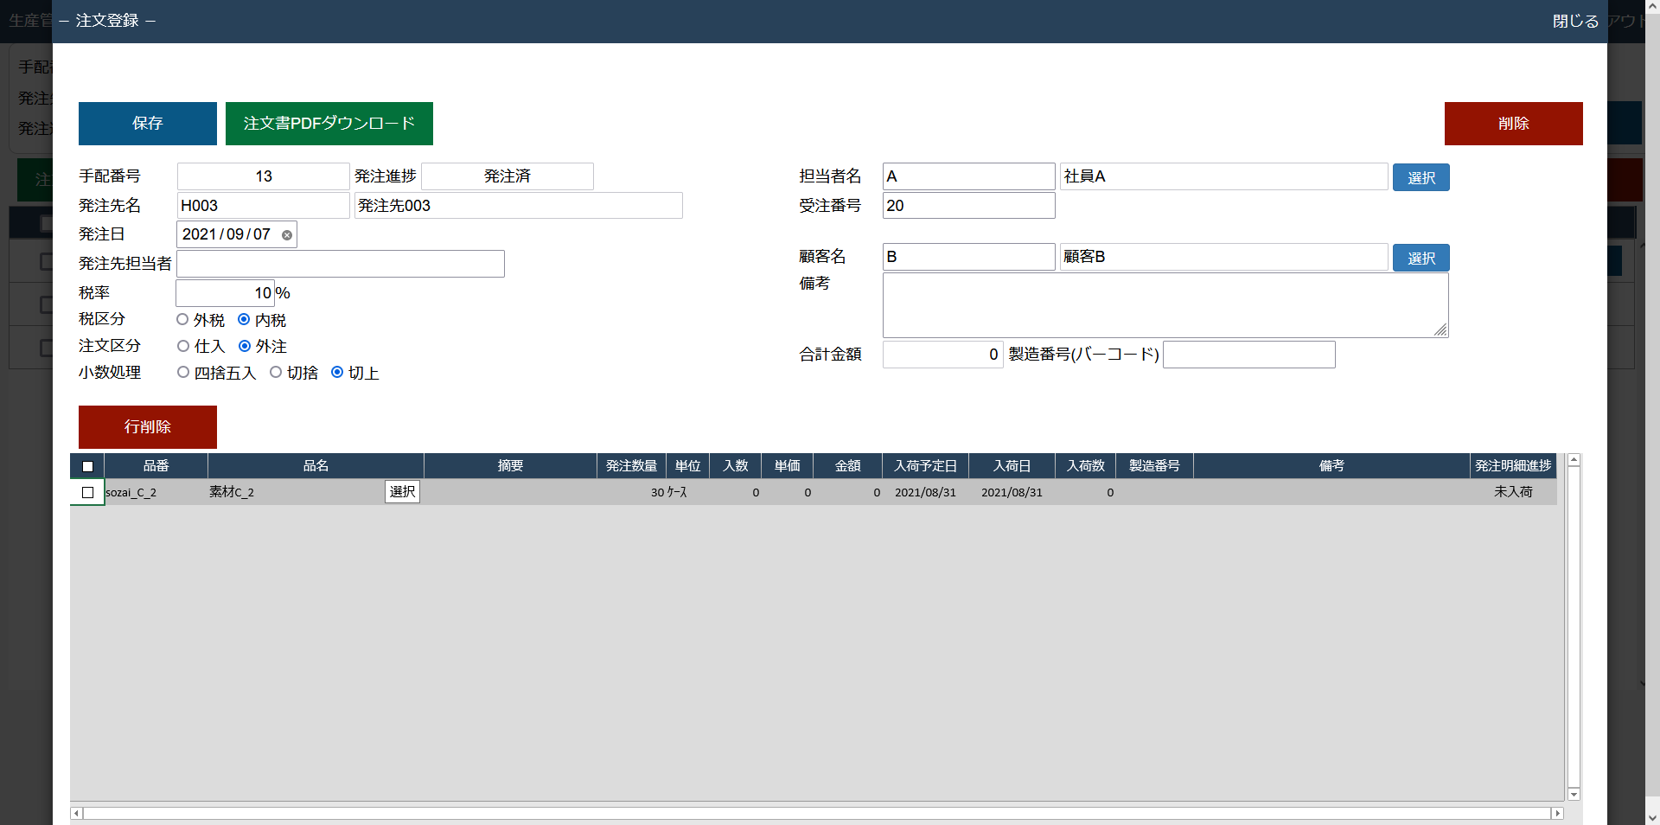Open the 選択 item picker in the 素材C_2 row
This screenshot has height=825, width=1660.
(402, 492)
